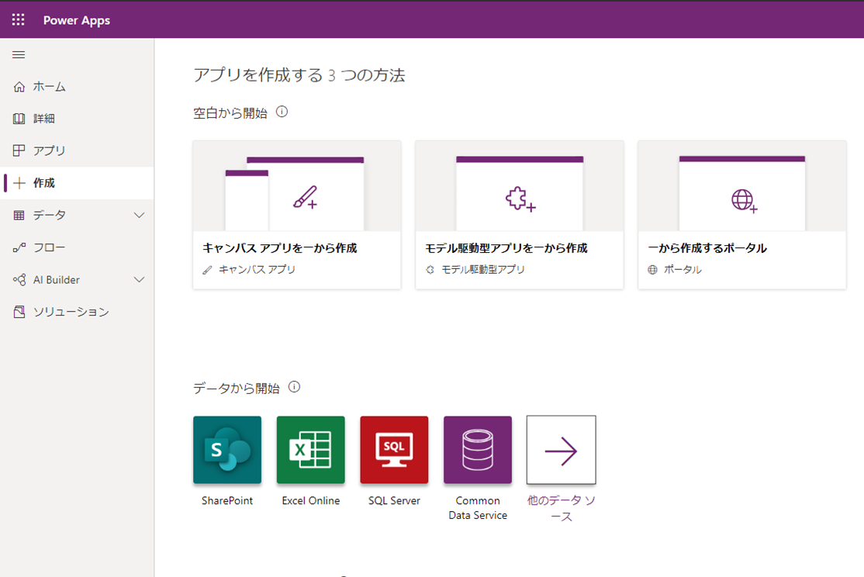Click the AI Builder icon in sidebar

(19, 280)
